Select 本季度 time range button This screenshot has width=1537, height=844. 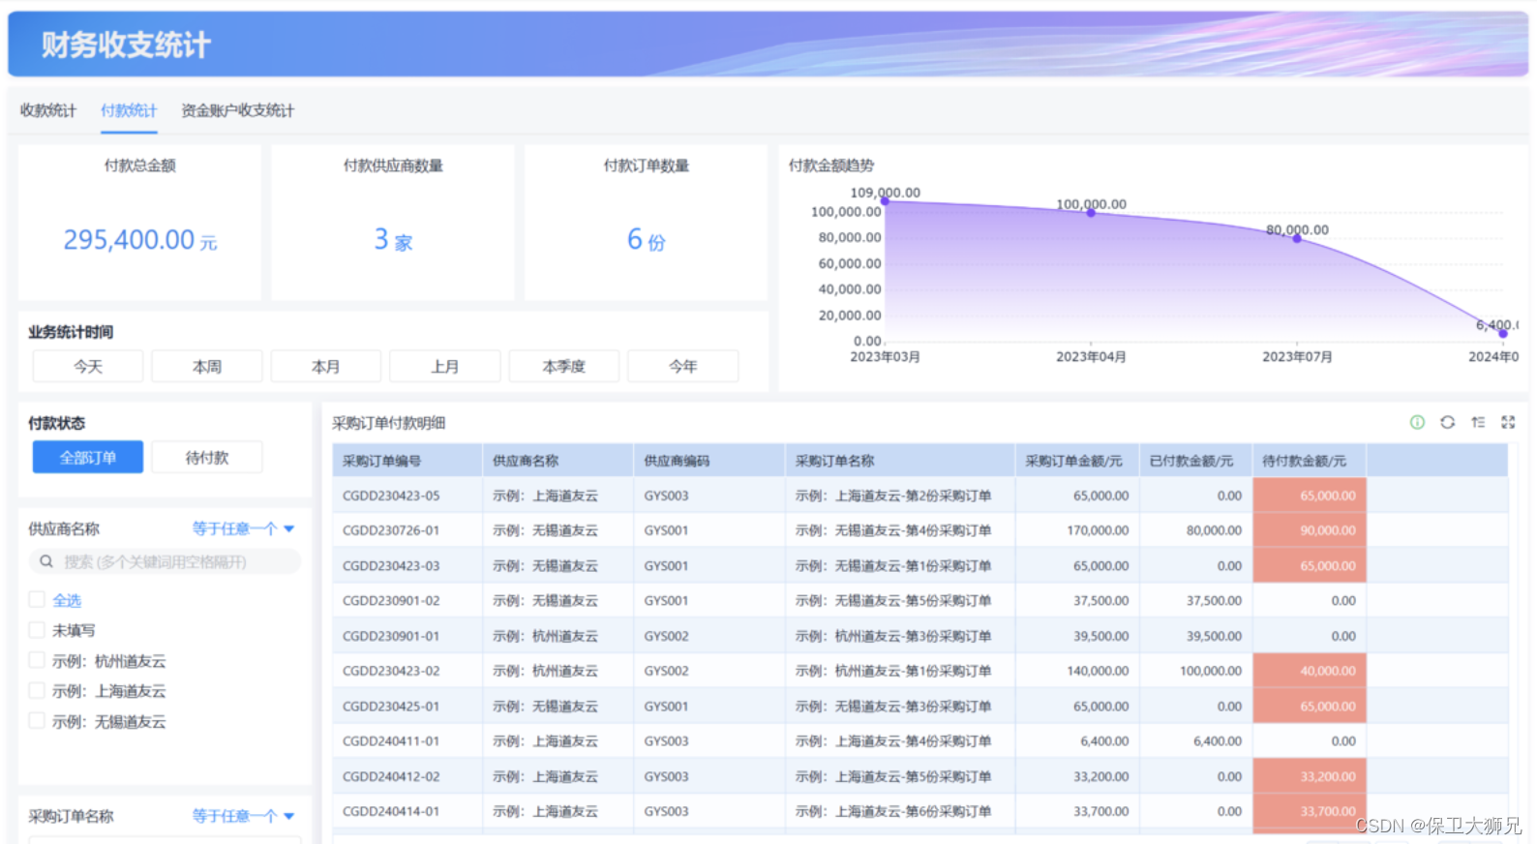click(x=564, y=366)
